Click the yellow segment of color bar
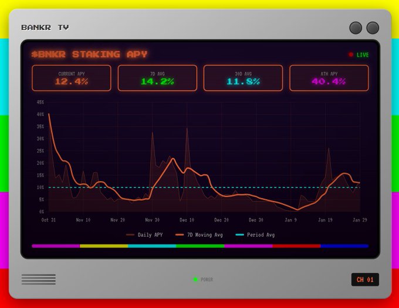Viewport: 399px width, 308px height. 104,246
